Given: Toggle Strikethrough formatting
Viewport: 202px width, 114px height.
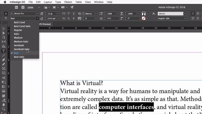Looking at the screenshot, I should [74, 18].
